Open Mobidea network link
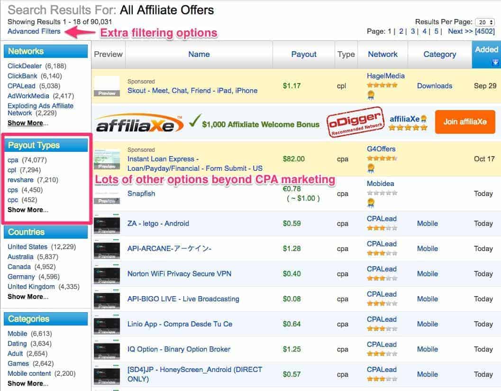The width and height of the screenshot is (501, 391). (x=381, y=184)
